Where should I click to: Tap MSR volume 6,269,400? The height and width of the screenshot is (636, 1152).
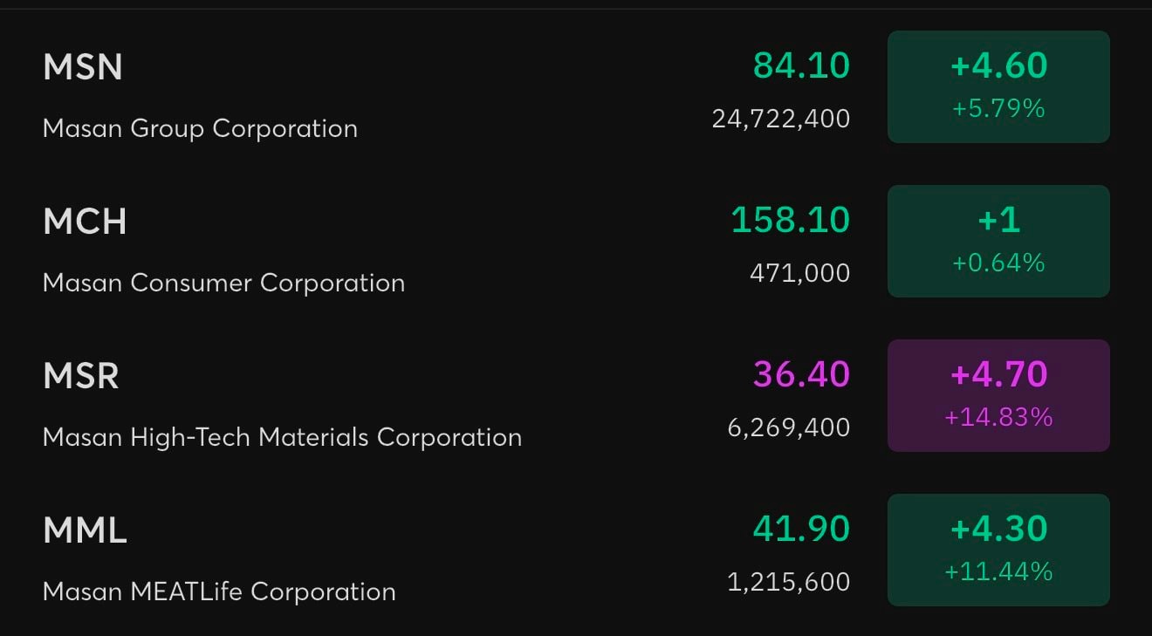tap(788, 427)
